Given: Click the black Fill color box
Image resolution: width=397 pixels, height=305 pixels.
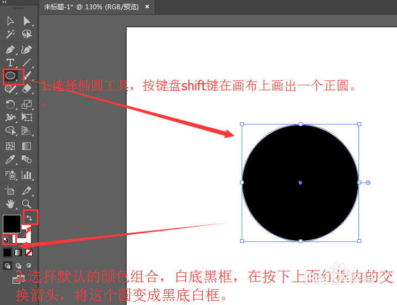Looking at the screenshot, I should (11, 223).
